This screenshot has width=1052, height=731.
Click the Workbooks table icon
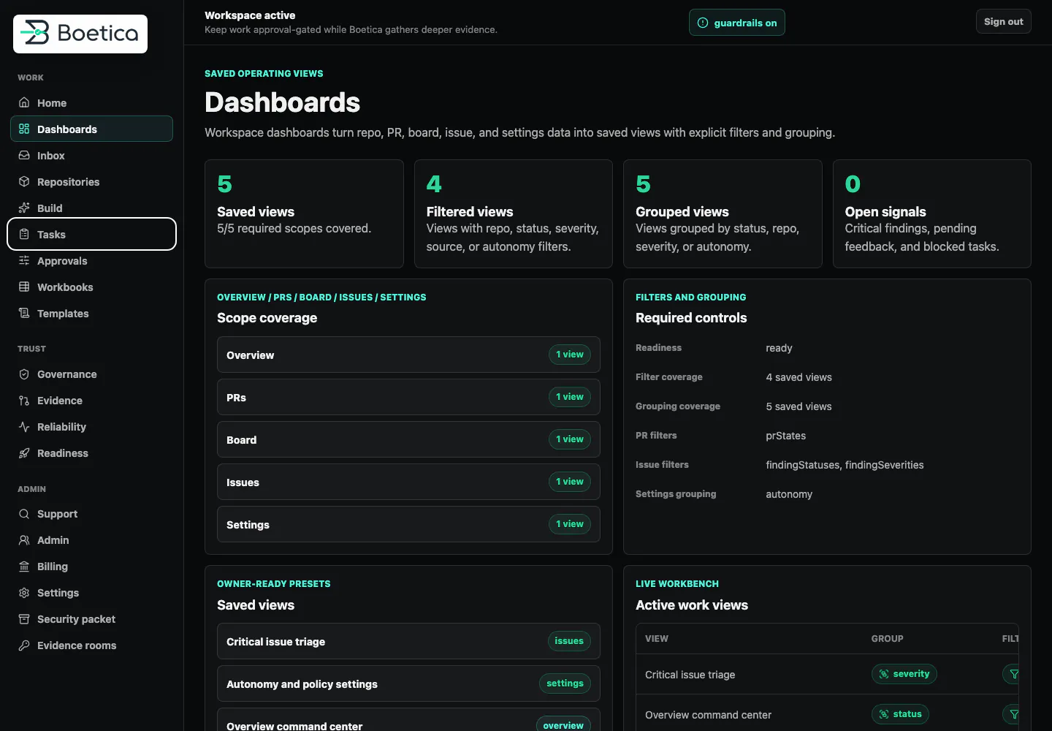pos(24,287)
